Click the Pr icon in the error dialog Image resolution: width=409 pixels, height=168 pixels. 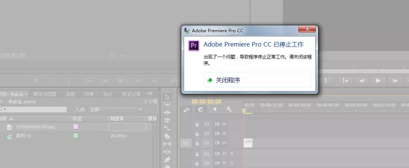[194, 45]
